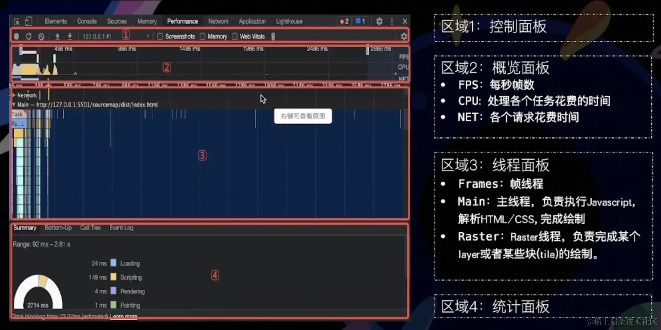The width and height of the screenshot is (661, 330).
Task: Open DevTools settings gear in top bar
Action: click(x=379, y=21)
